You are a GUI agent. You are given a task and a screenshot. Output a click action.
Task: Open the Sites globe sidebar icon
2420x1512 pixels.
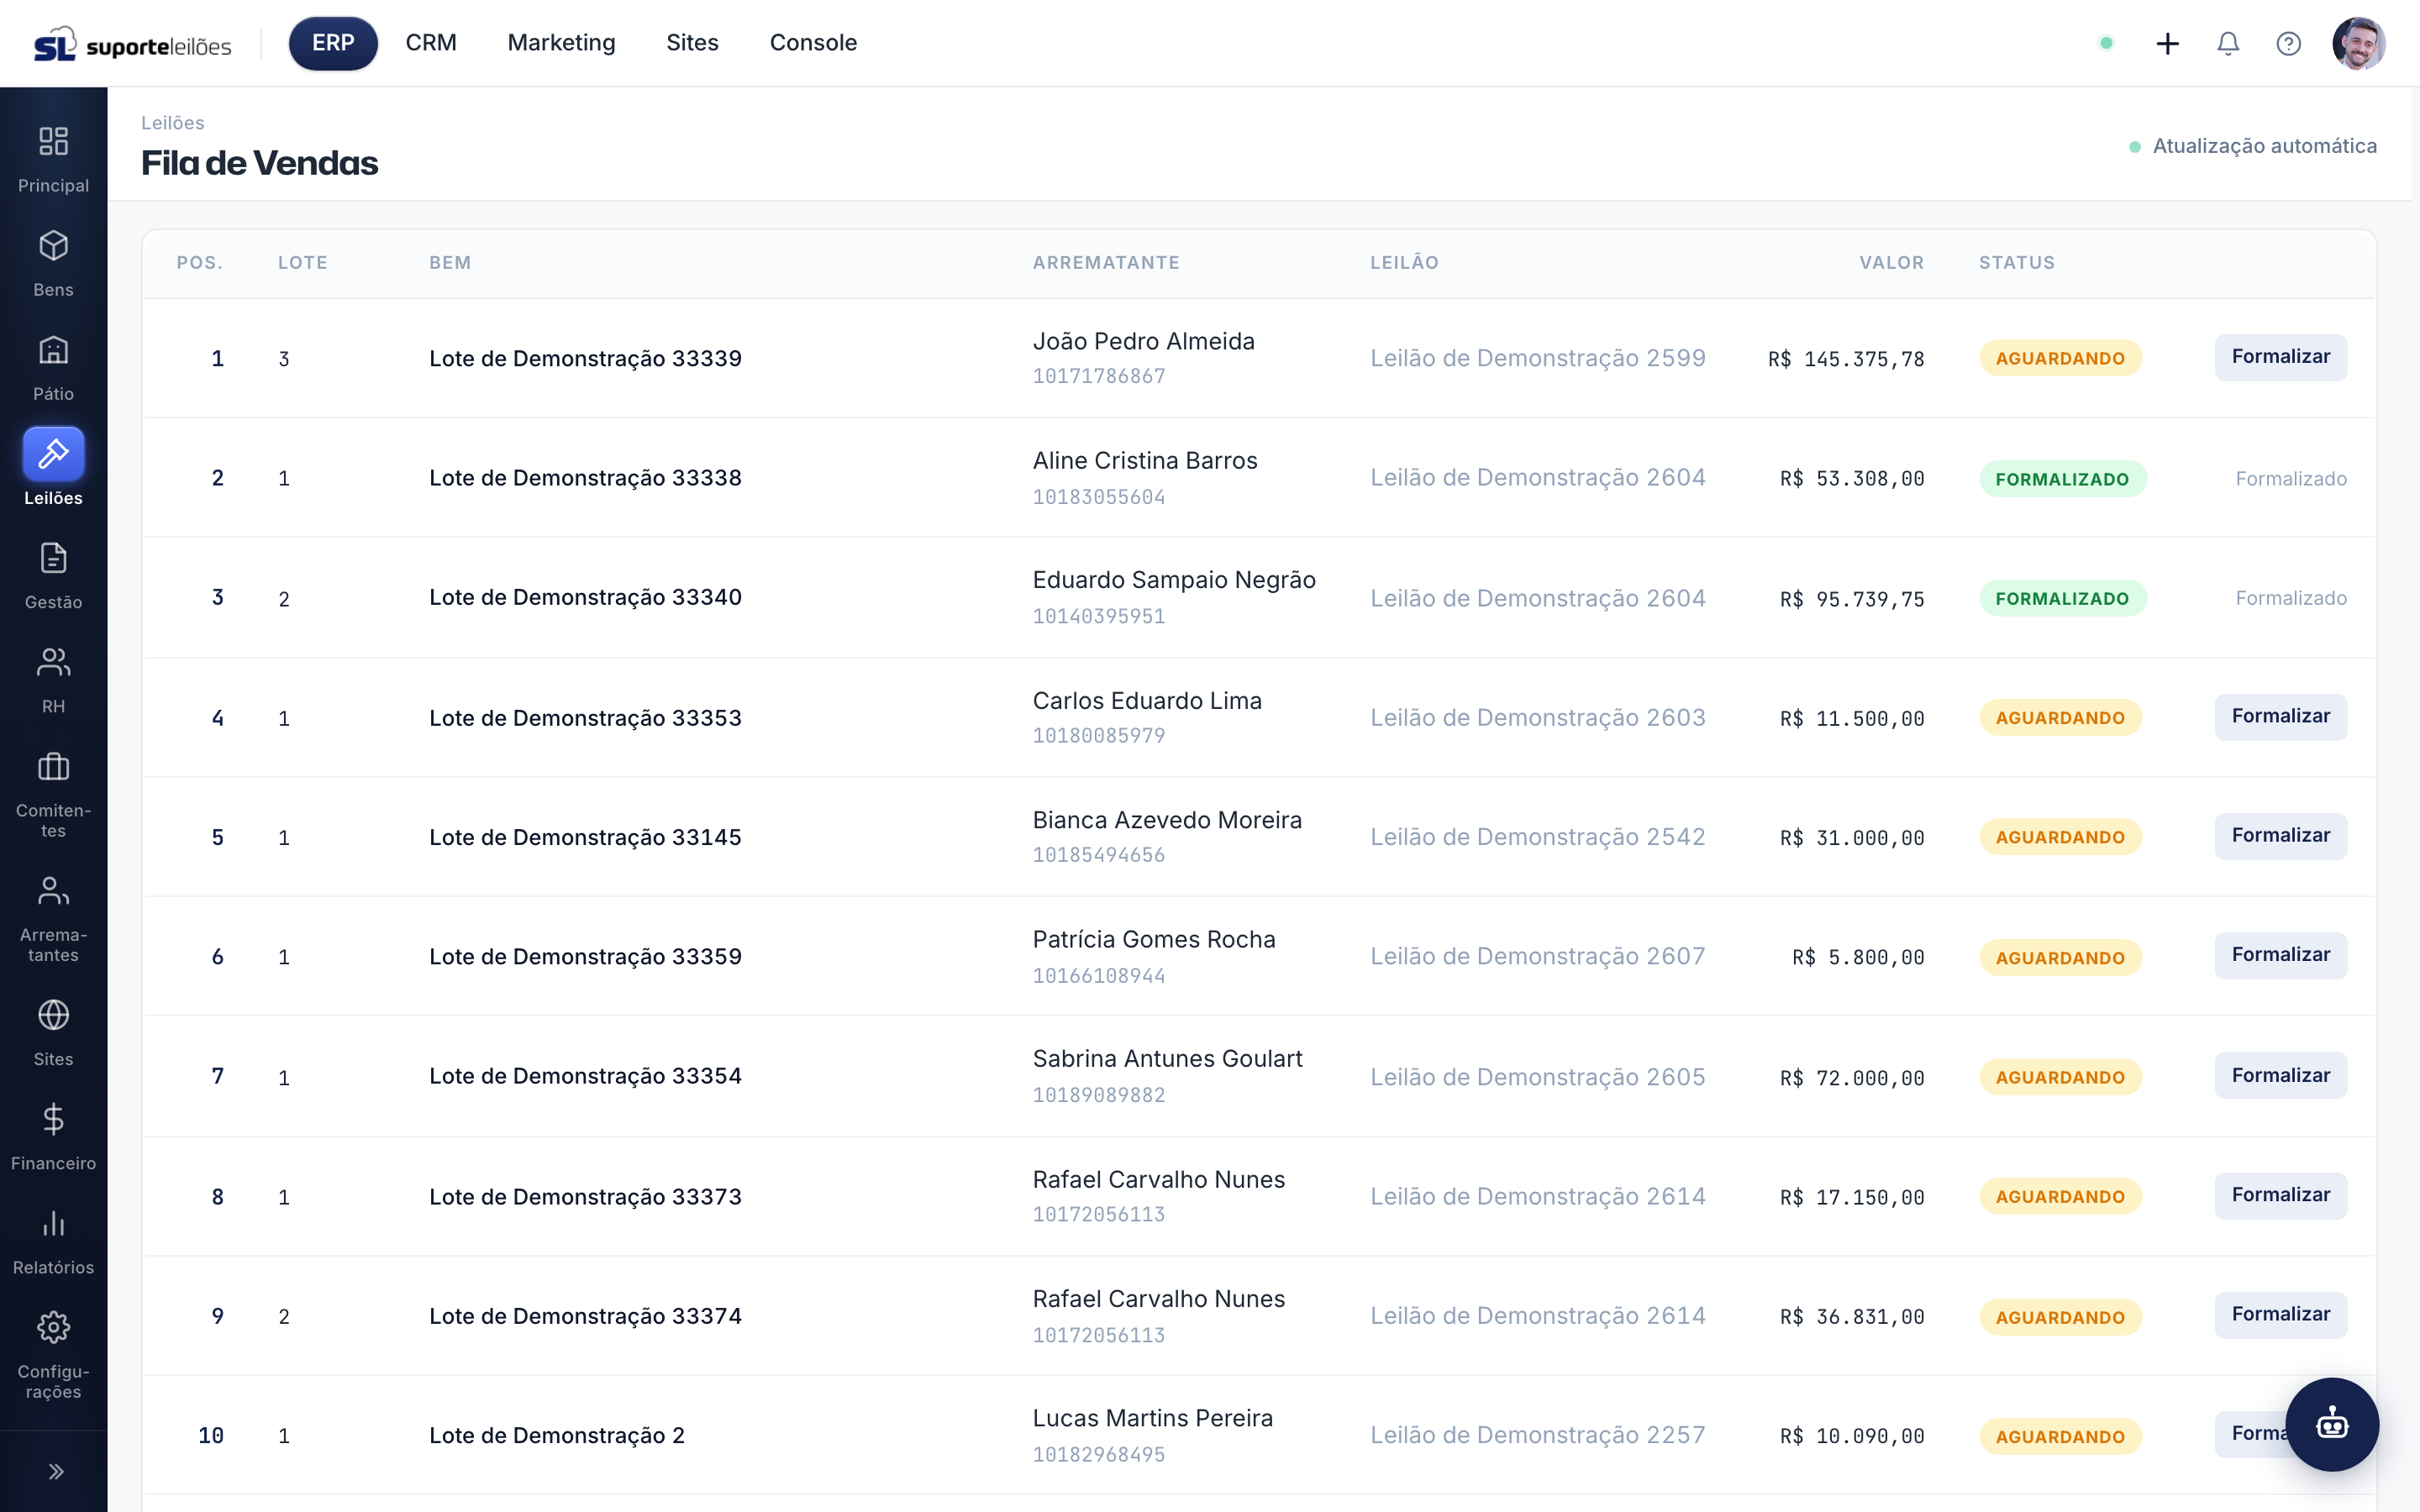coord(53,1015)
